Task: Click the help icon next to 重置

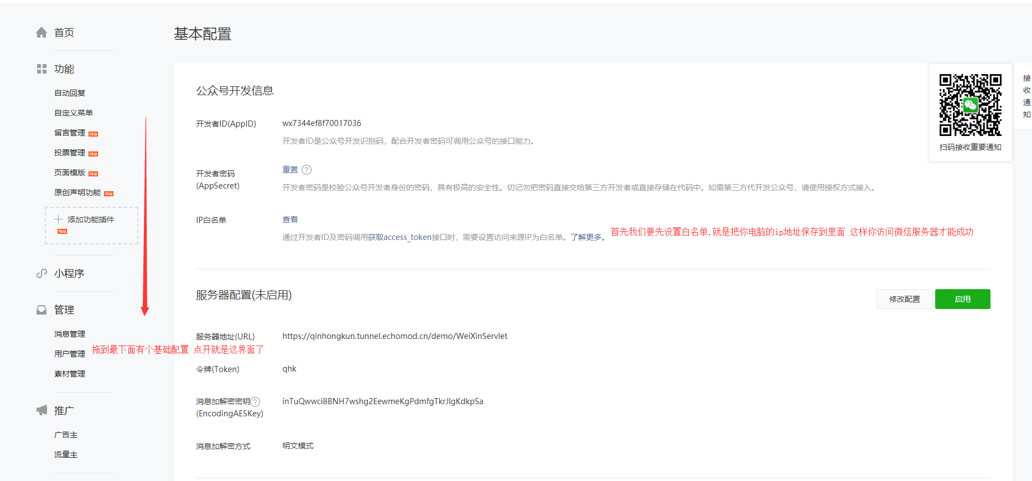Action: click(307, 170)
